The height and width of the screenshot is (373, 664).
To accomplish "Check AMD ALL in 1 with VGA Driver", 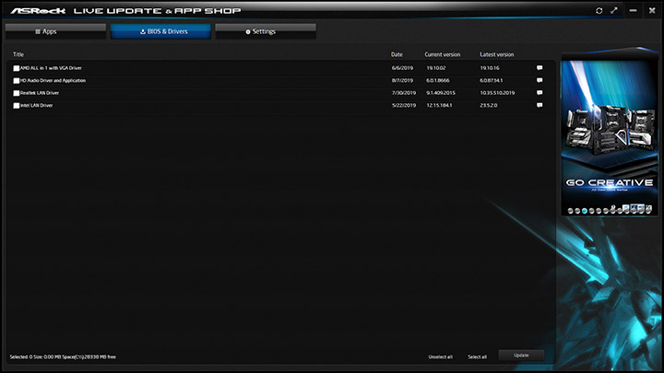I will coord(16,68).
